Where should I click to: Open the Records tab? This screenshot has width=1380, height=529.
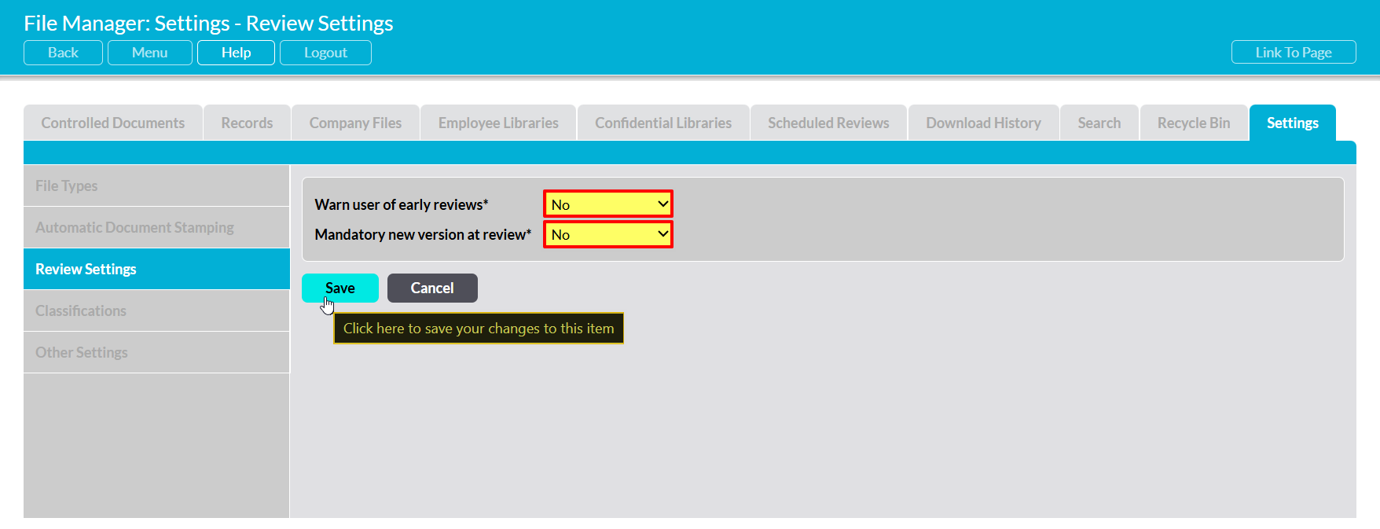click(247, 123)
